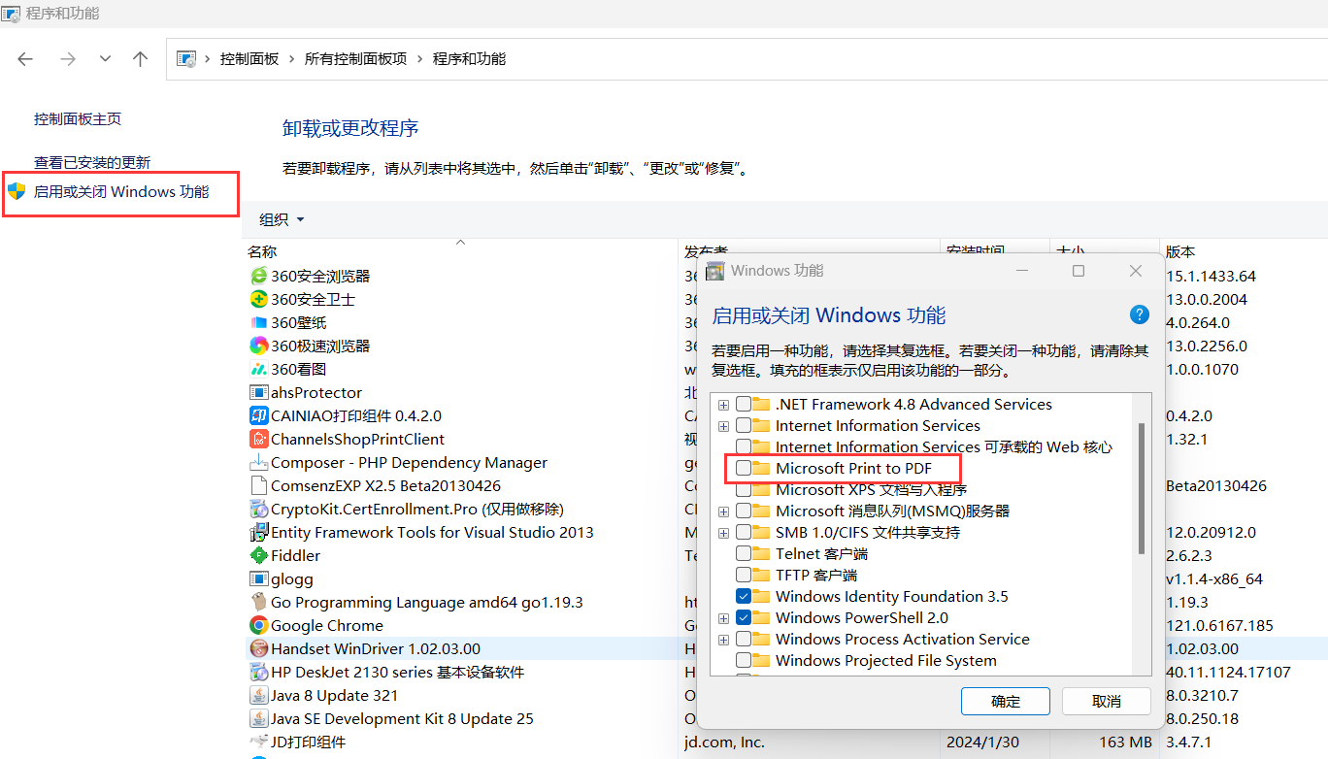Sort by the 名称 column header
This screenshot has width=1328, height=759.
tap(262, 251)
